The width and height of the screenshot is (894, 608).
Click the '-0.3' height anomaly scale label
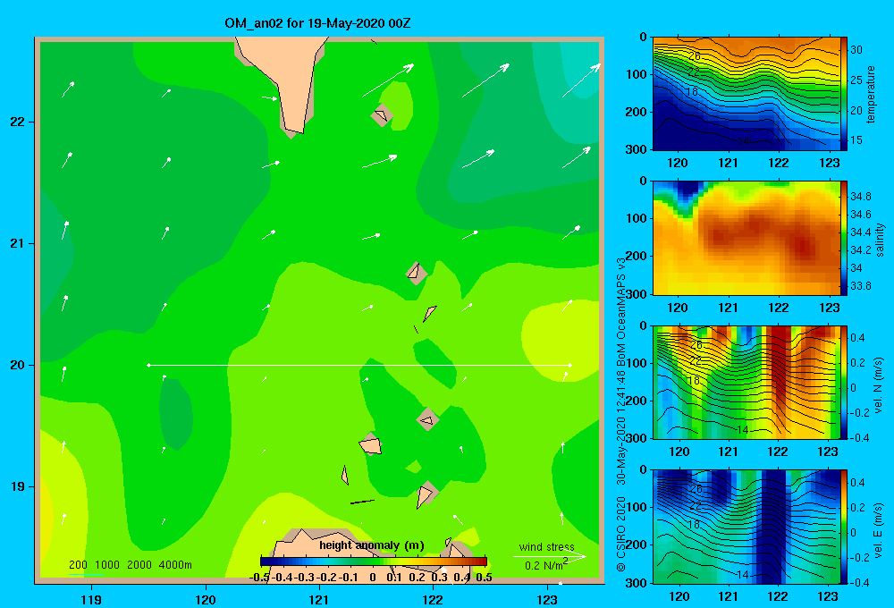point(305,578)
